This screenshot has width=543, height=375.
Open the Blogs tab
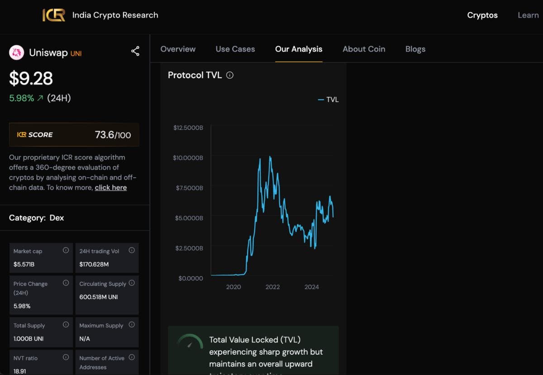click(x=415, y=49)
